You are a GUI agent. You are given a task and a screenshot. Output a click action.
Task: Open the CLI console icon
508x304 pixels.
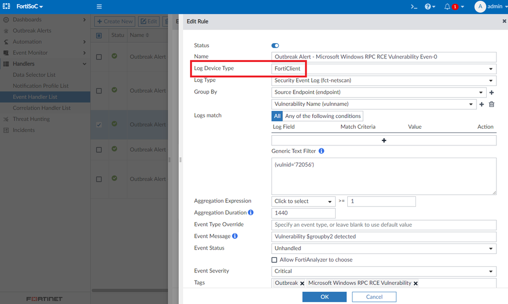[414, 7]
